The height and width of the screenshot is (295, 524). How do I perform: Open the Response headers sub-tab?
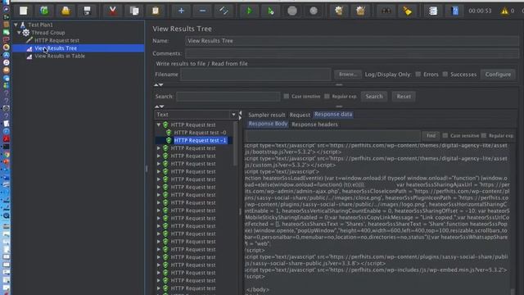coord(314,125)
